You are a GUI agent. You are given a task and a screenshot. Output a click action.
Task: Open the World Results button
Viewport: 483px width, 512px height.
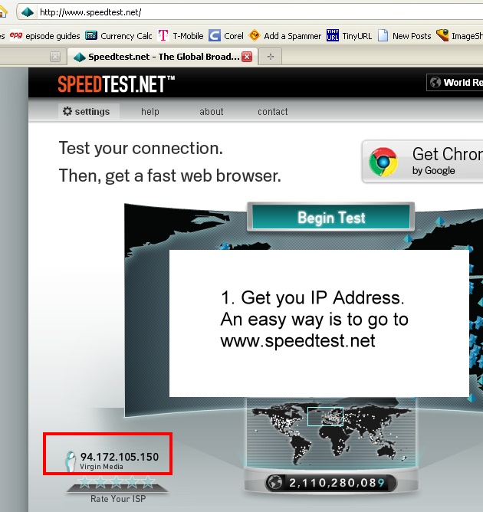455,82
